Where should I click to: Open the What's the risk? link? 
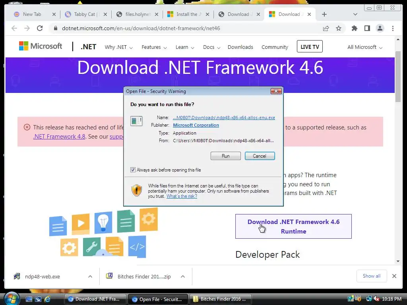click(182, 196)
